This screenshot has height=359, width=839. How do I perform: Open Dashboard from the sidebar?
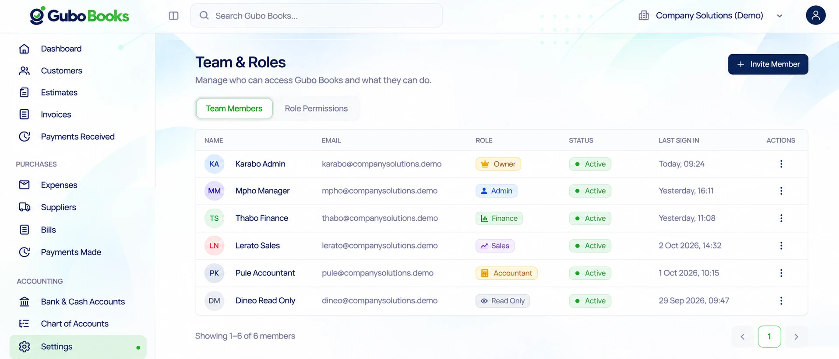point(61,49)
